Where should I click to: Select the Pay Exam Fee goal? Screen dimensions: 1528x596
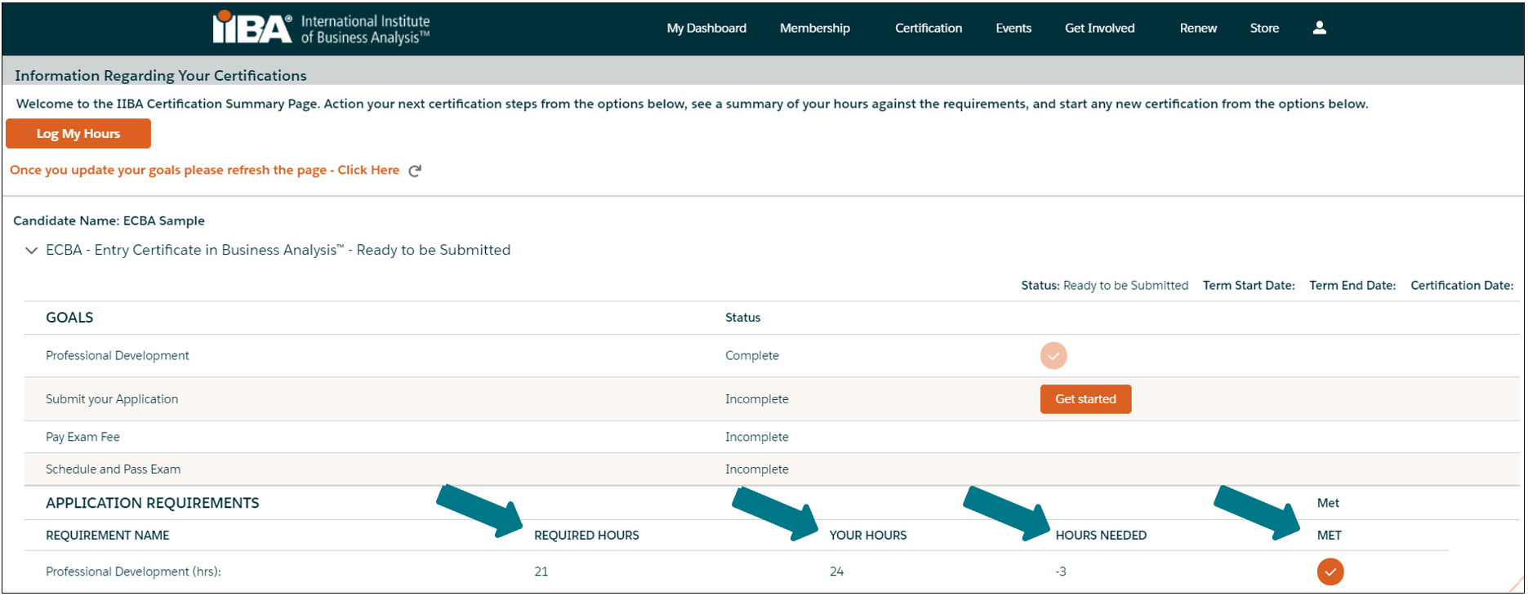coord(82,437)
